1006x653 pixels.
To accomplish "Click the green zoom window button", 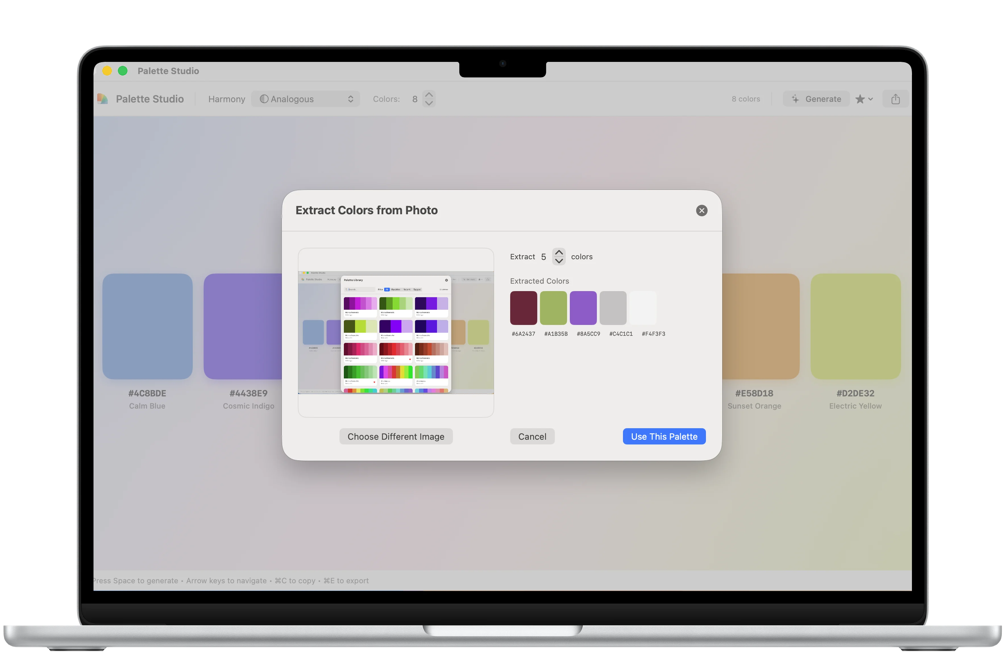I will pos(122,70).
